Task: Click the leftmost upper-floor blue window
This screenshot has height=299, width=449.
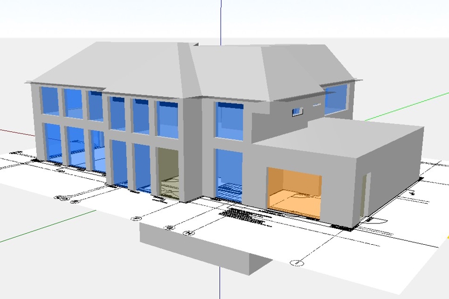Action: (x=50, y=101)
